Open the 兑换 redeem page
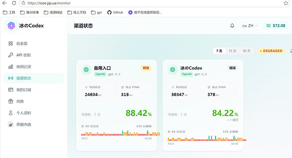The height and width of the screenshot is (158, 292). click(x=34, y=101)
